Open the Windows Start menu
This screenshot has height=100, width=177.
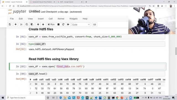(x=3, y=97)
